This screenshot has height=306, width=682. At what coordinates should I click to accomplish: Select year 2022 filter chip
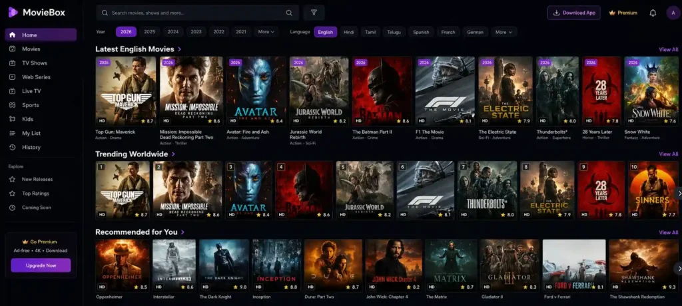click(218, 32)
